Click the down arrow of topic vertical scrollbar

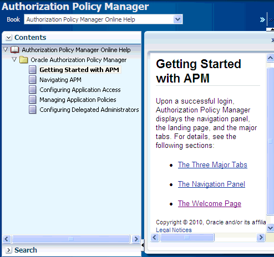point(270,228)
